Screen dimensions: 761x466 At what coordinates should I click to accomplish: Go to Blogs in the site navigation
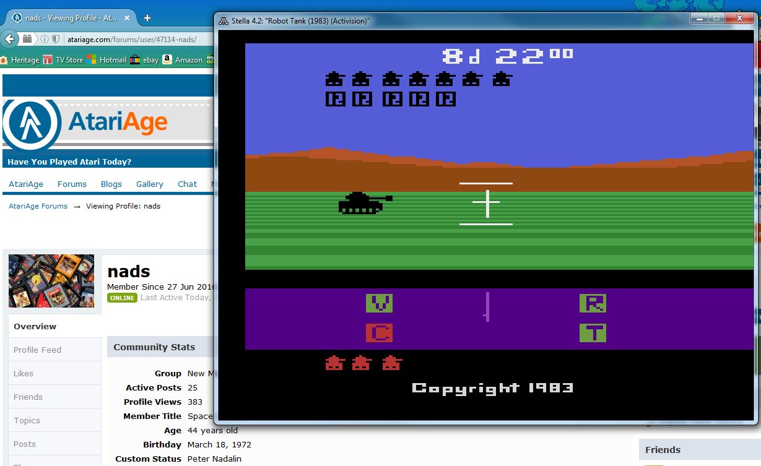click(x=111, y=184)
